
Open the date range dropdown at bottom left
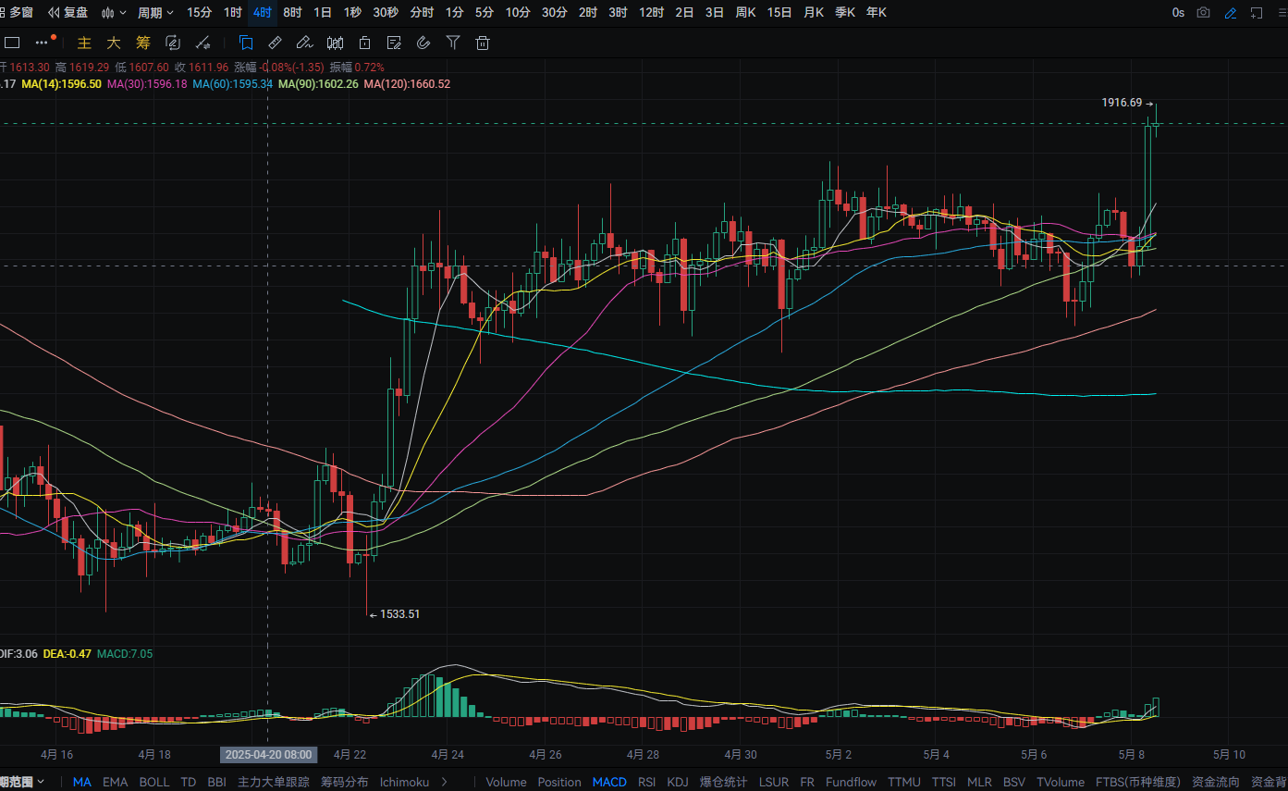pos(22,782)
